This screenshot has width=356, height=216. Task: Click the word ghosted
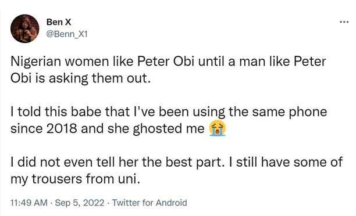[x=157, y=128]
